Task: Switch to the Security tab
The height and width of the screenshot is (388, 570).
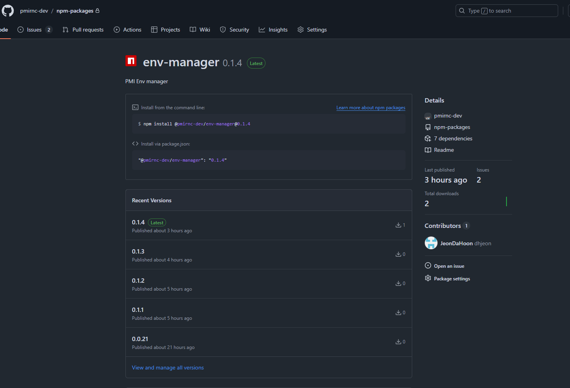Action: [x=234, y=30]
